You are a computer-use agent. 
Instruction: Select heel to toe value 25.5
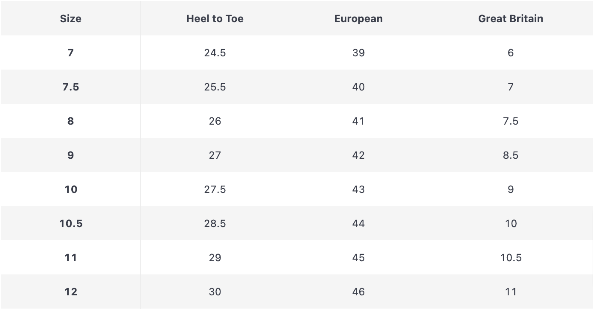215,87
